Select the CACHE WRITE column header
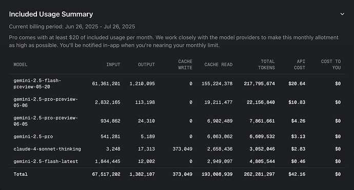 [x=185, y=65]
